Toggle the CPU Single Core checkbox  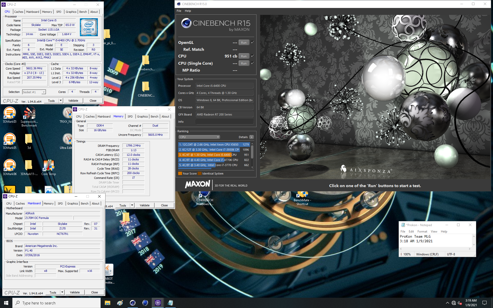coord(252,63)
